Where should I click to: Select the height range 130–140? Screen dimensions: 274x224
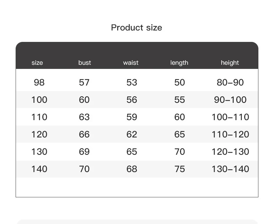click(230, 169)
